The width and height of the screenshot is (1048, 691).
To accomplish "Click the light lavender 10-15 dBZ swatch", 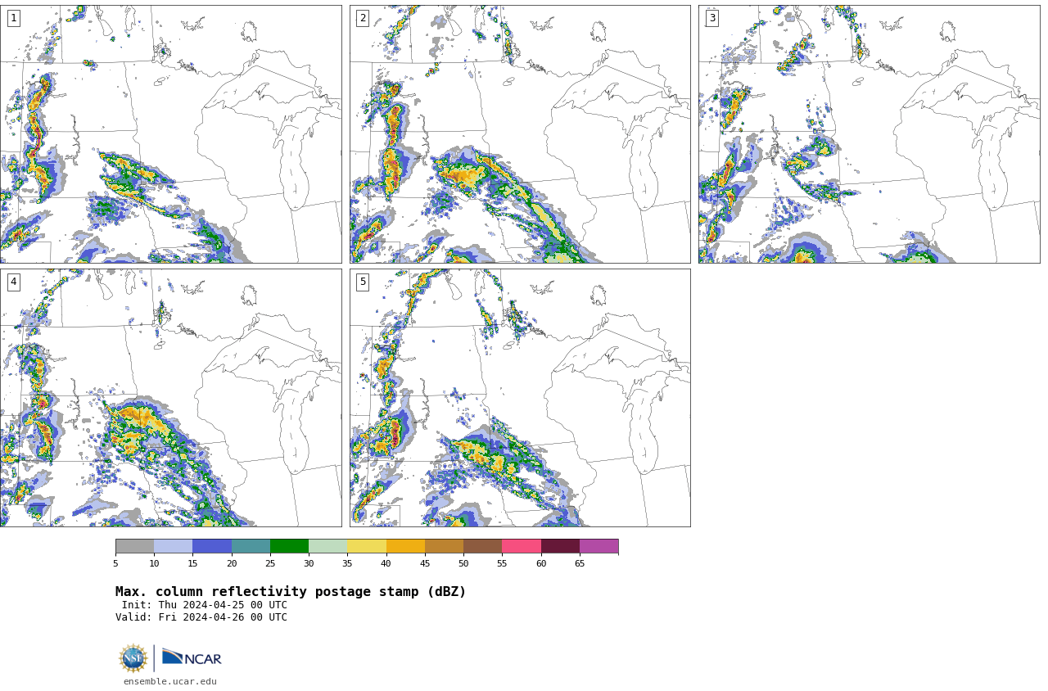I will tap(173, 546).
